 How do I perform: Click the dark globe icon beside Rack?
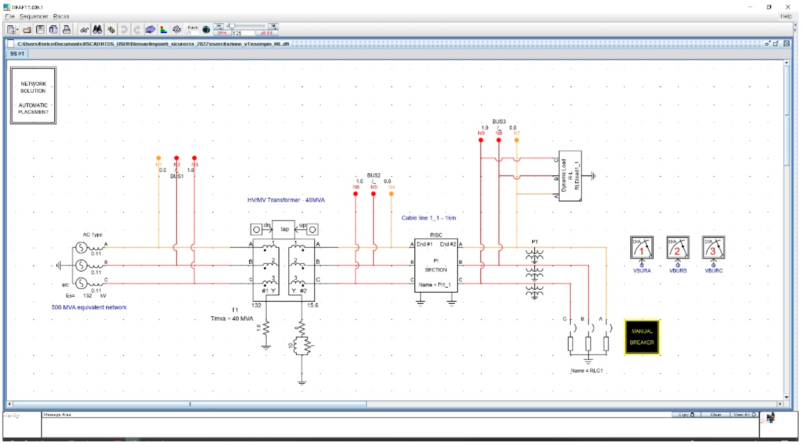[x=206, y=30]
